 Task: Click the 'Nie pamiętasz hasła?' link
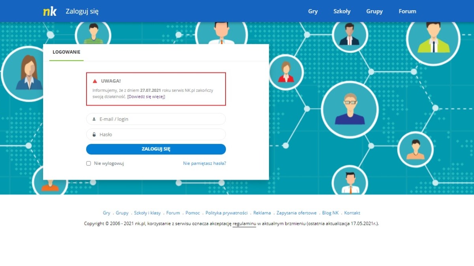click(x=204, y=164)
